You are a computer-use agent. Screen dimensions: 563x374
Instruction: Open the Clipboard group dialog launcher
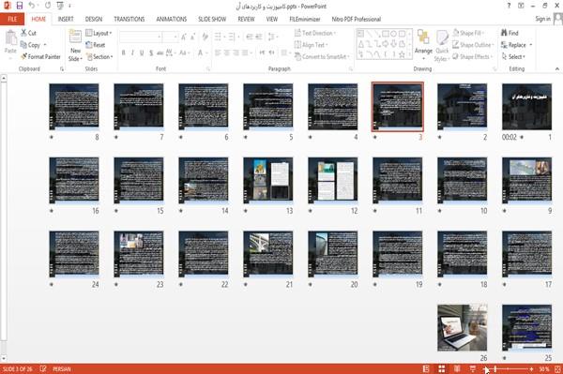pos(62,68)
